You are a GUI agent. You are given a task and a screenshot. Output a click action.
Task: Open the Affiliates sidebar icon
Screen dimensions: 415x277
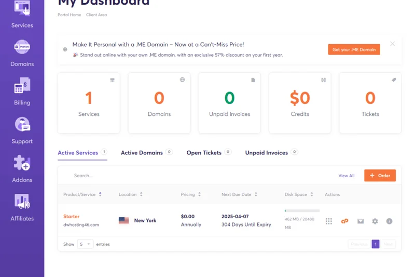[x=22, y=202]
